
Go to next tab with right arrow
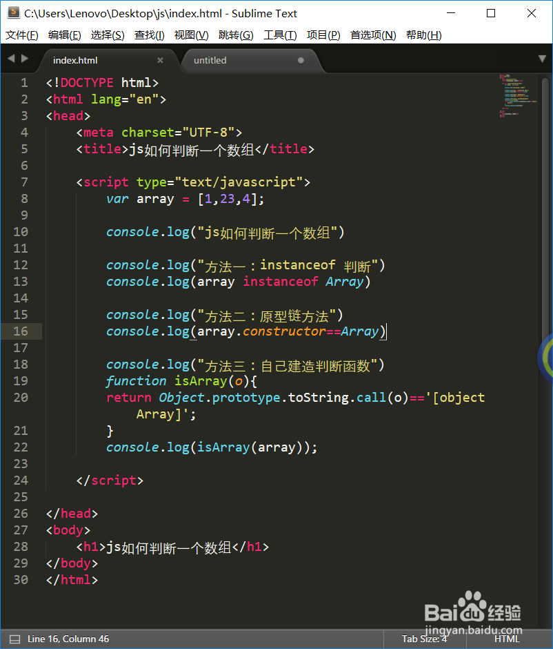coord(25,59)
